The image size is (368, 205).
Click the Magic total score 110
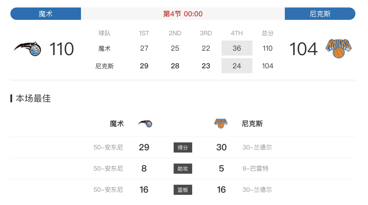pyautogui.click(x=62, y=49)
